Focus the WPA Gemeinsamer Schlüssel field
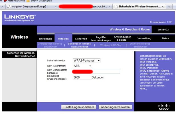The height and width of the screenshot is (114, 176). coord(96,71)
